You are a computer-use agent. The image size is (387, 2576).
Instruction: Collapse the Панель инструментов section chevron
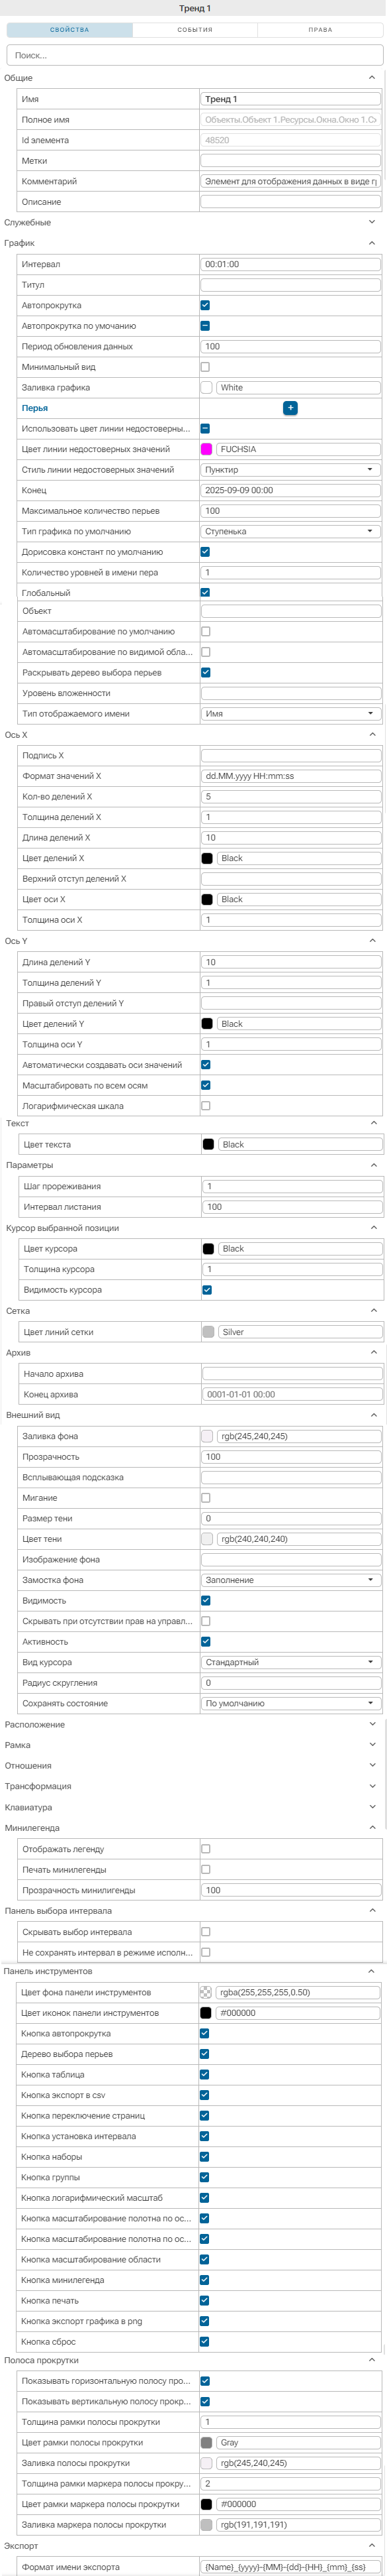373,1971
